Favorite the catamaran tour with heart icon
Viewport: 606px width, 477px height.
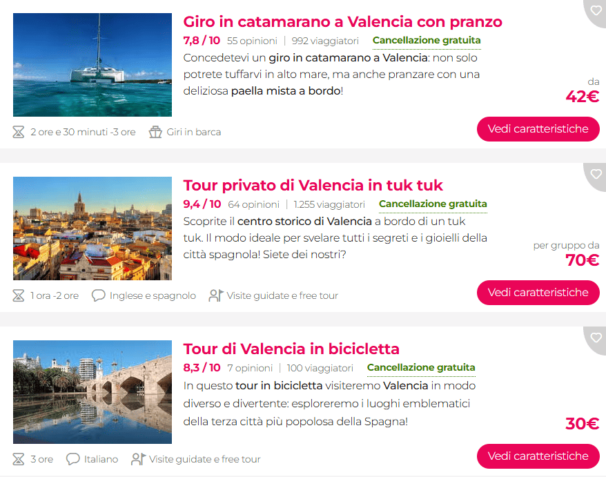click(596, 10)
